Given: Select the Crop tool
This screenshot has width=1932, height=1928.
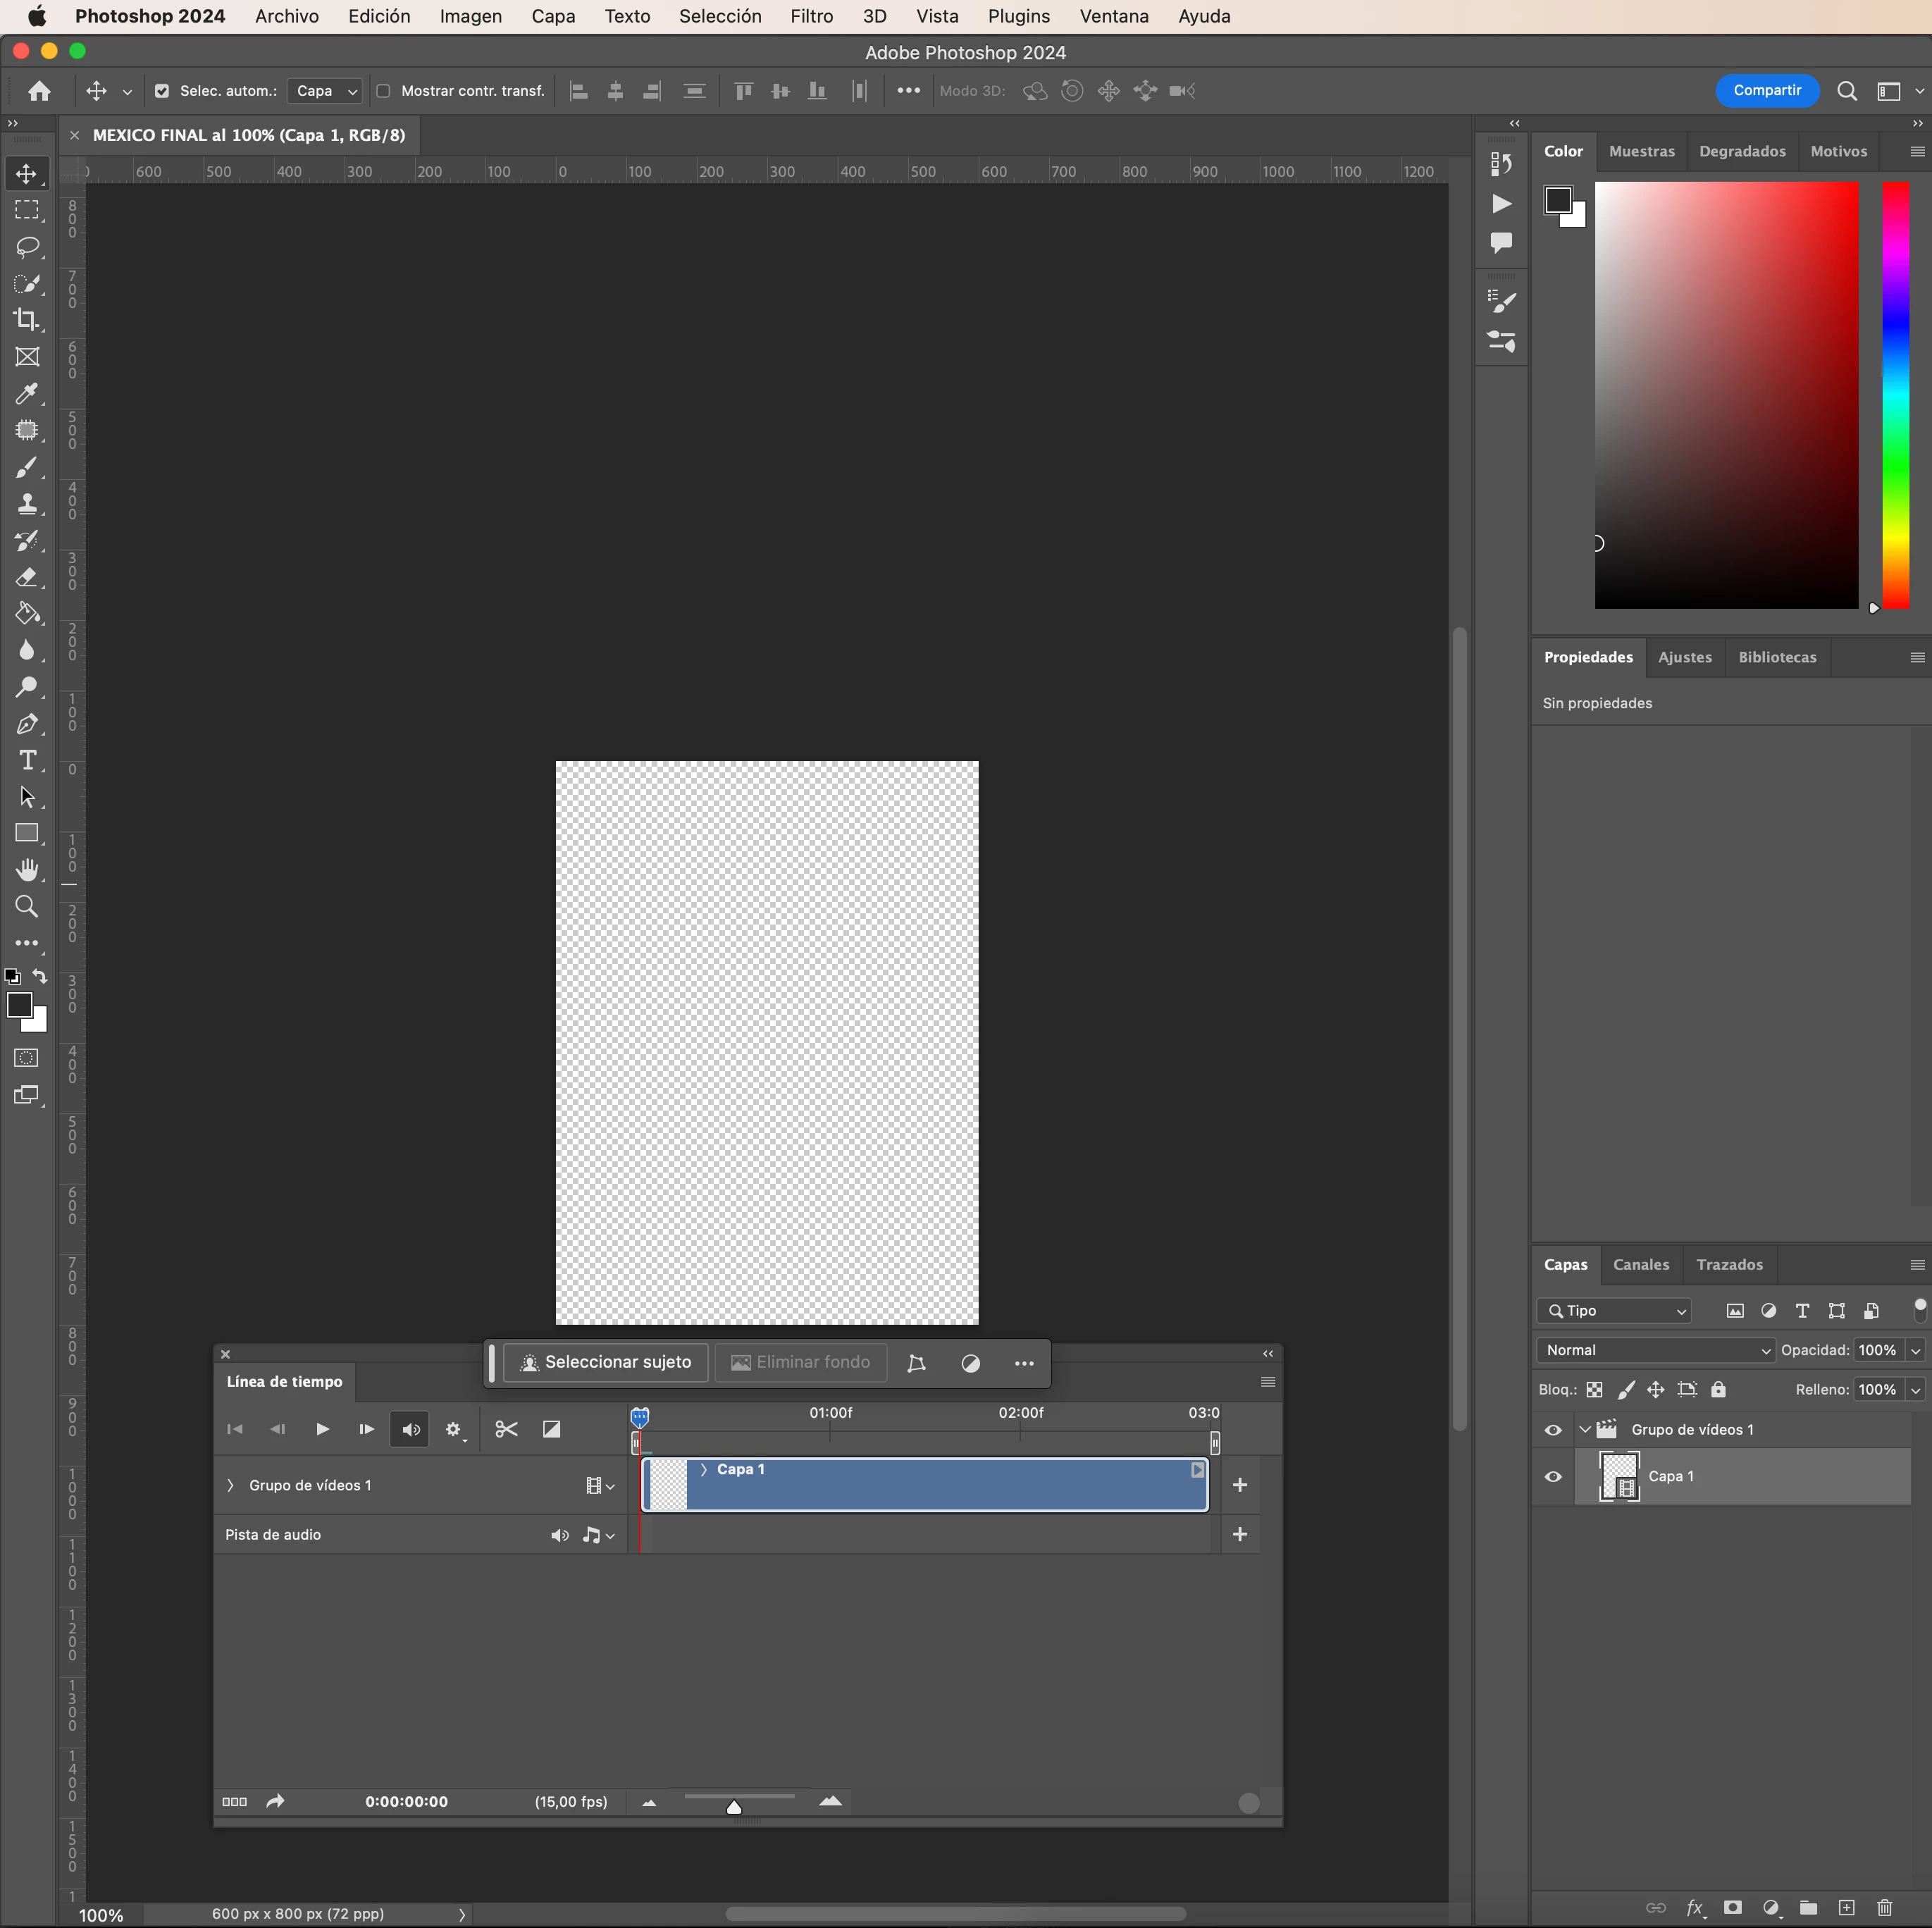Looking at the screenshot, I should pyautogui.click(x=27, y=320).
